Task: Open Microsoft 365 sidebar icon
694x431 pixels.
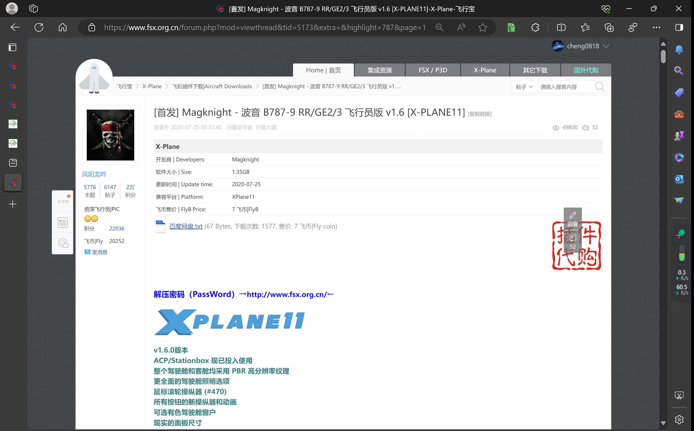Action: click(679, 157)
